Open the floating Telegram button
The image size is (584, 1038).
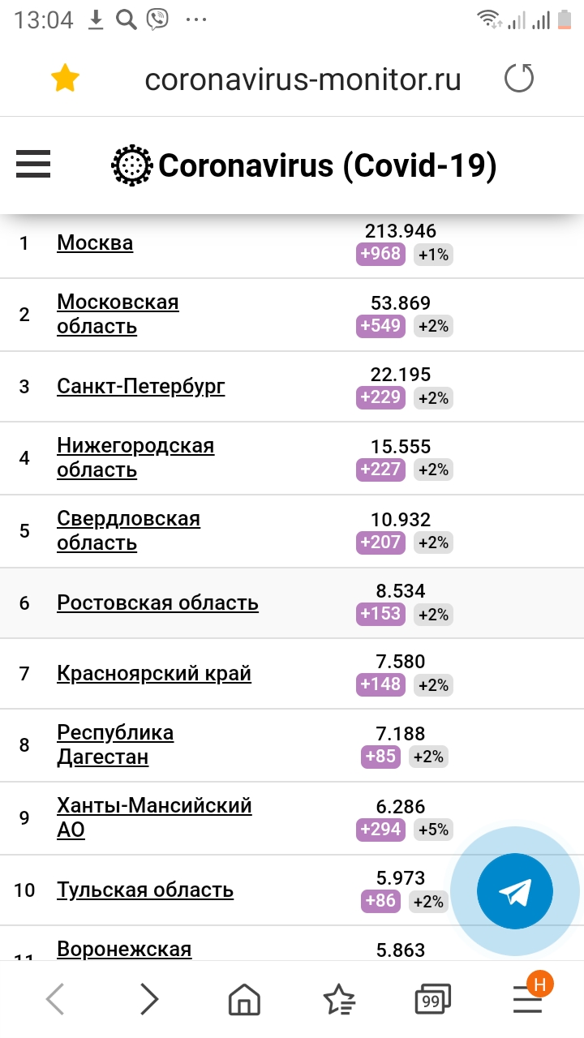pyautogui.click(x=515, y=891)
